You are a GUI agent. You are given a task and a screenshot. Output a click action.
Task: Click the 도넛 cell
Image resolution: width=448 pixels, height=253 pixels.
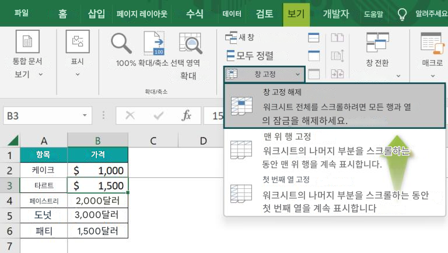pos(43,215)
